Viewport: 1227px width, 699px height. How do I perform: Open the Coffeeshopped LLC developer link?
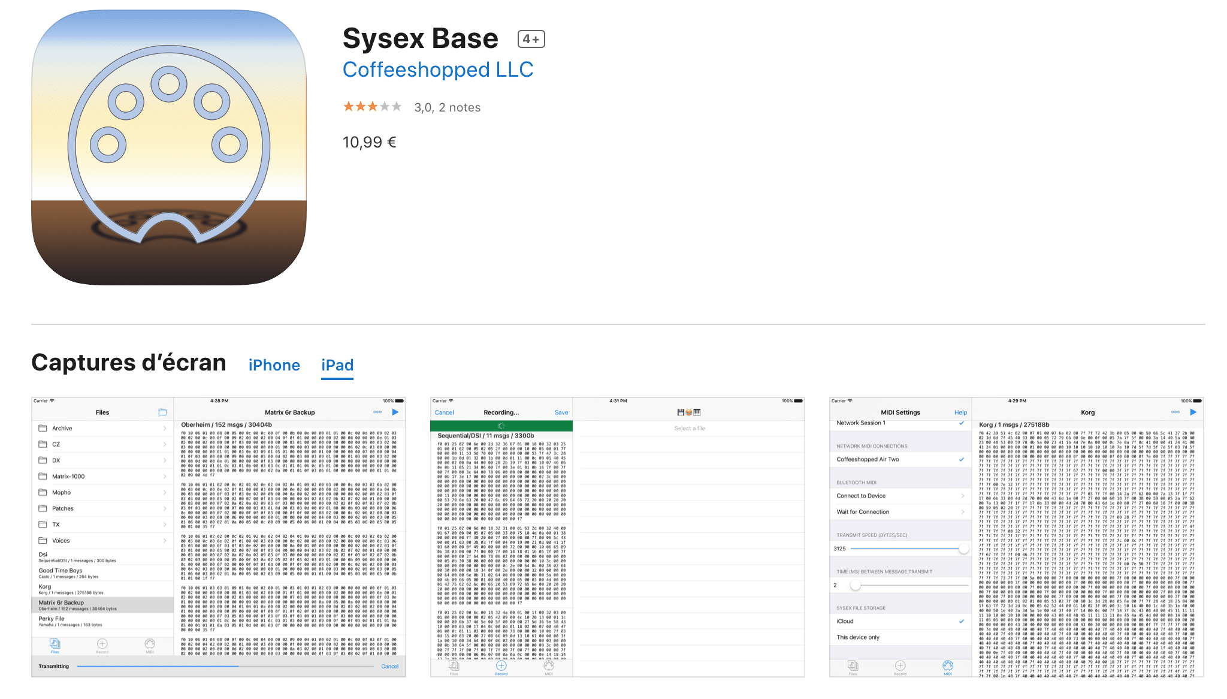pyautogui.click(x=438, y=70)
